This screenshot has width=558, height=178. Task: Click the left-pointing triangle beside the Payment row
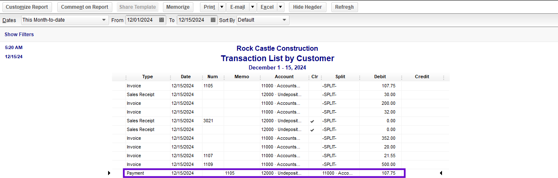(x=441, y=173)
